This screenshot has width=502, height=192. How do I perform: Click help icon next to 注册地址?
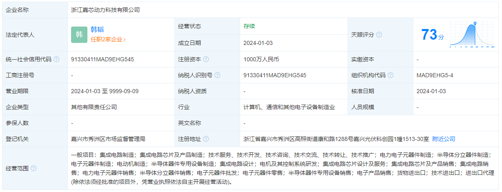coord(206,139)
